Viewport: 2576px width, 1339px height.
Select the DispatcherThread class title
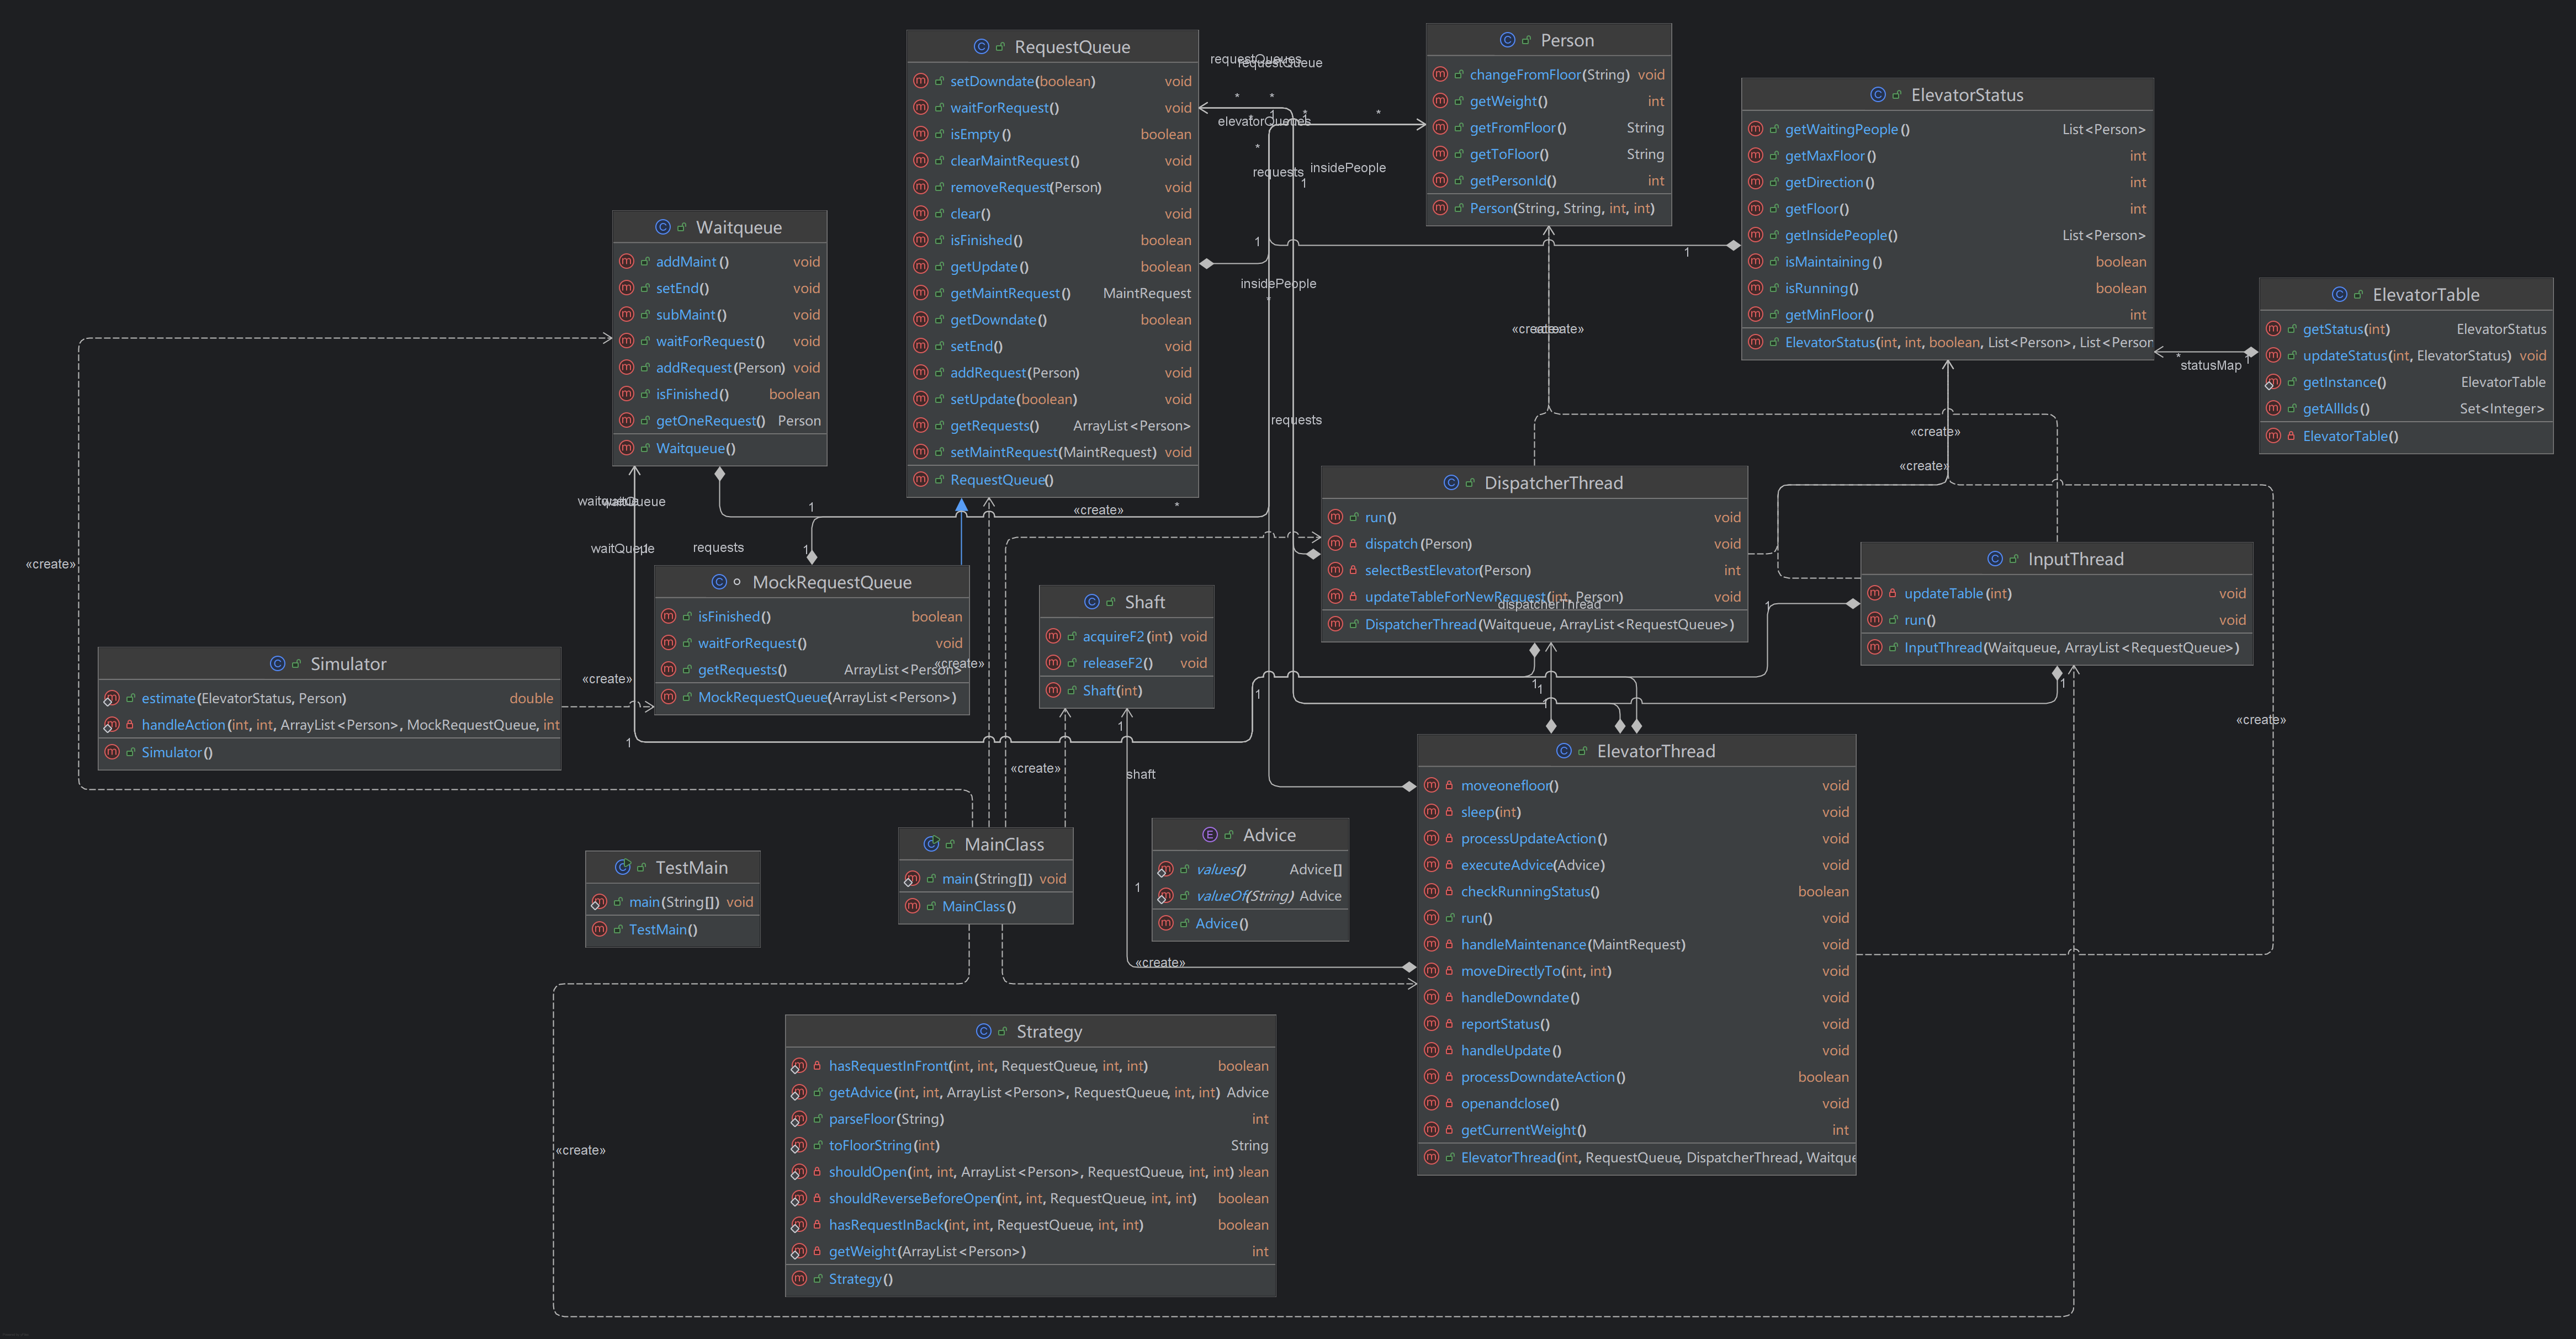pos(1553,482)
